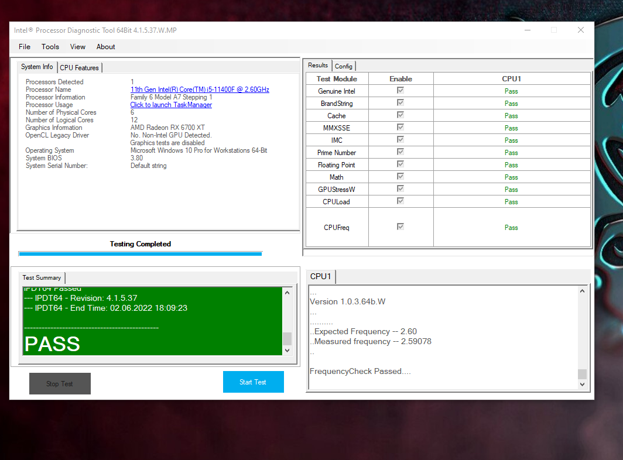Toggle the Genuine Intel test checkbox

pos(400,91)
